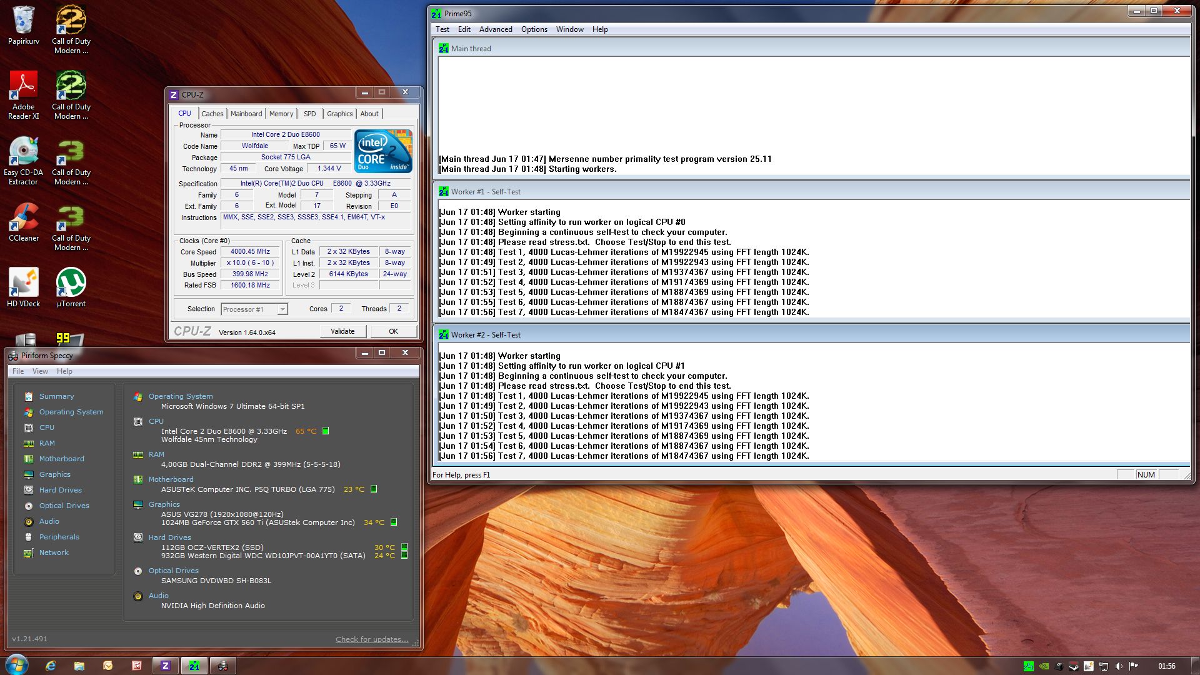Open the HD VDeck desktop shortcut

24,287
